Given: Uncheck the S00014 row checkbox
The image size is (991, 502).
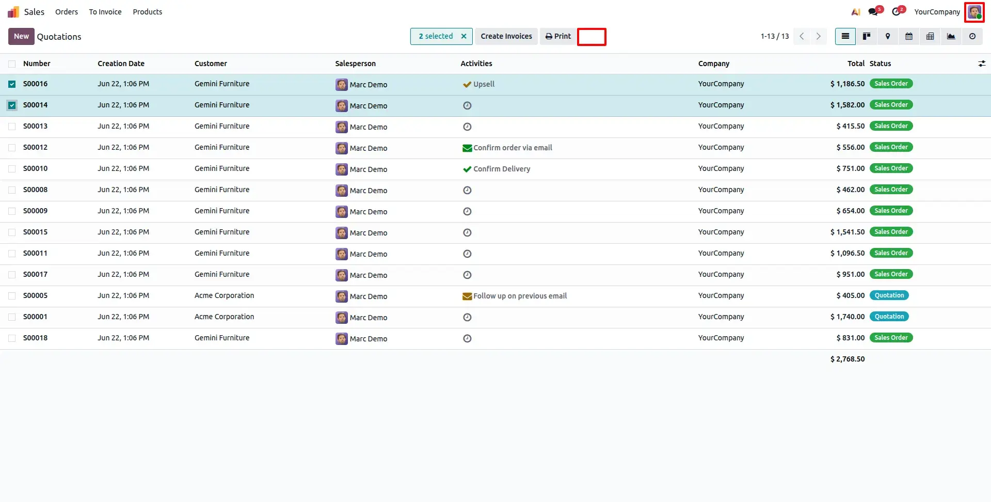Looking at the screenshot, I should (x=12, y=105).
